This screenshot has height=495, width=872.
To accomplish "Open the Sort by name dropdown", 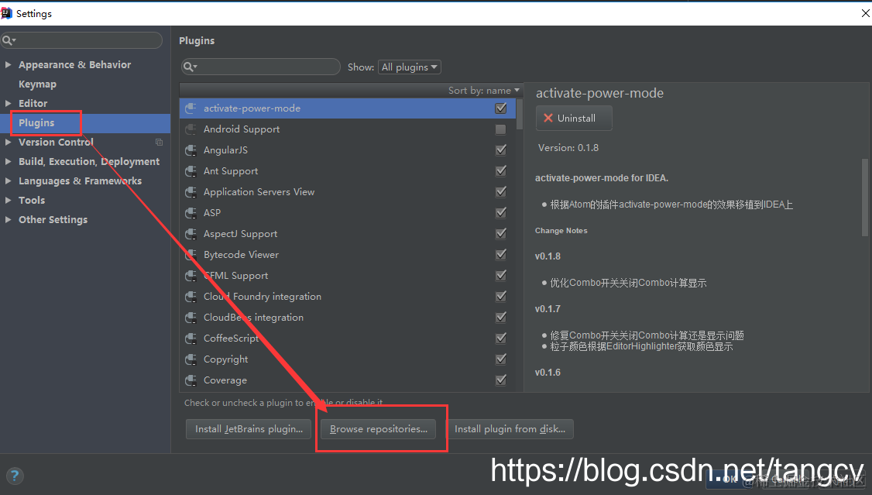I will (x=484, y=90).
